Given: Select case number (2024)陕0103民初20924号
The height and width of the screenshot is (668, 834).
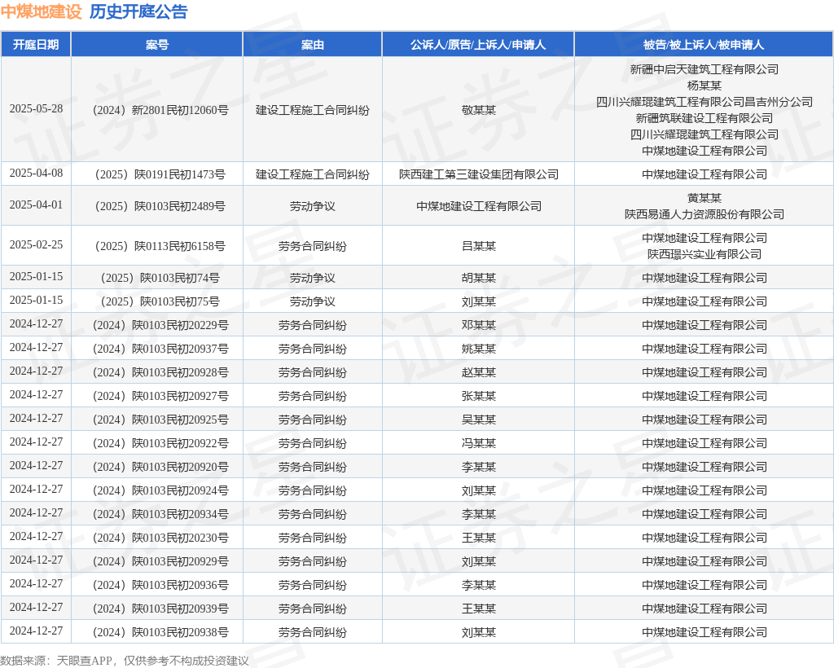Looking at the screenshot, I should tap(160, 490).
